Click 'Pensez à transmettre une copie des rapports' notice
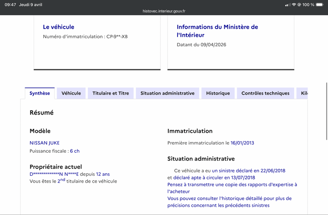The image size is (328, 215). click(x=232, y=188)
